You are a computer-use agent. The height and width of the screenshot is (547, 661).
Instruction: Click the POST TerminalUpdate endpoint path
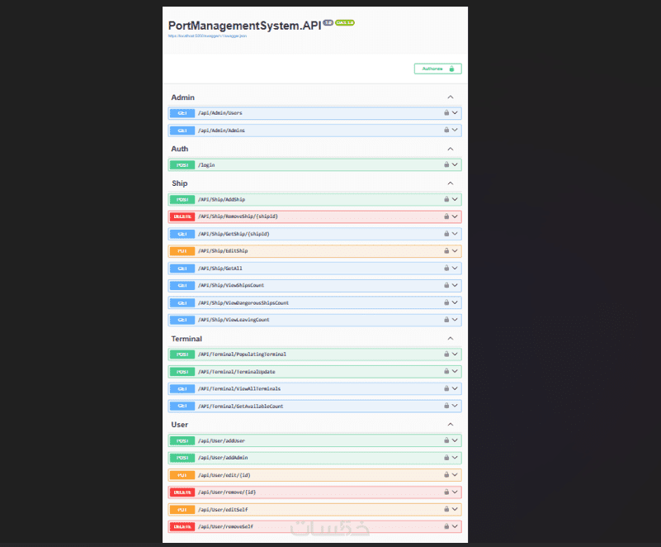[242, 372]
